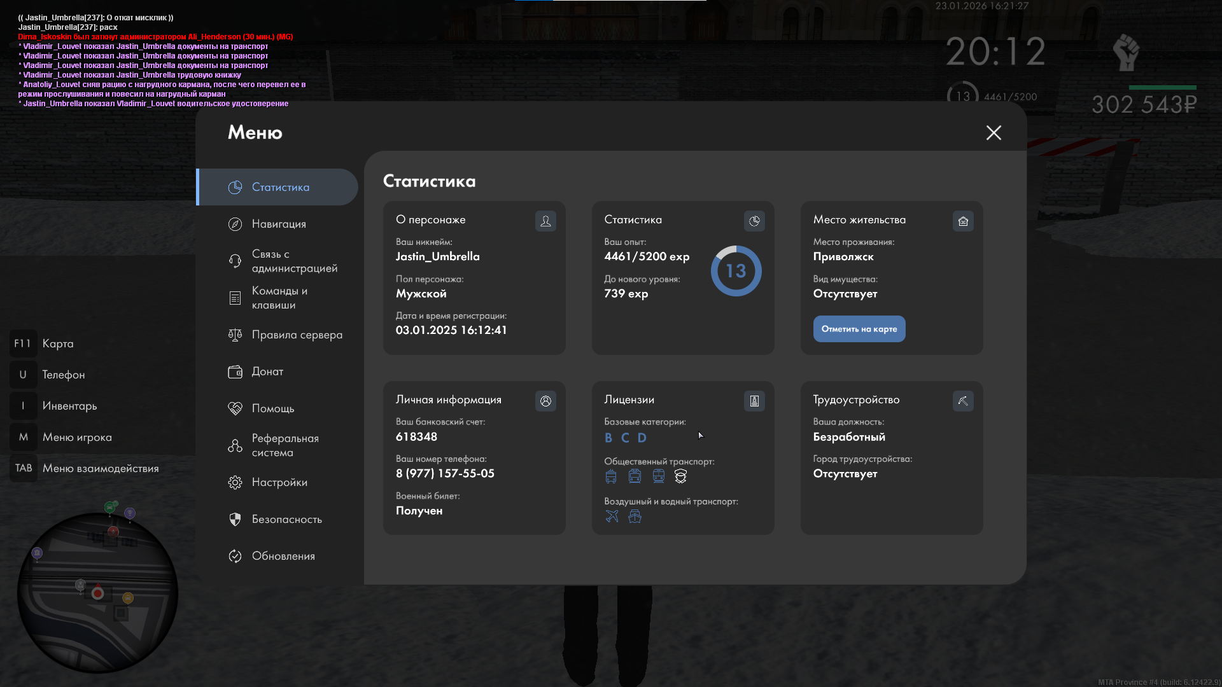Image resolution: width=1222 pixels, height=687 pixels.
Task: Click the airplane license icon
Action: click(612, 516)
